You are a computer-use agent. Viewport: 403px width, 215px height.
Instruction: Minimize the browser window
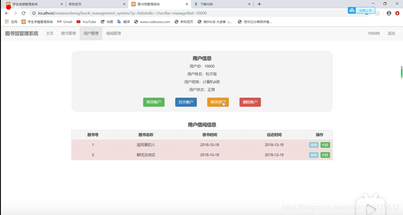(x=373, y=3)
